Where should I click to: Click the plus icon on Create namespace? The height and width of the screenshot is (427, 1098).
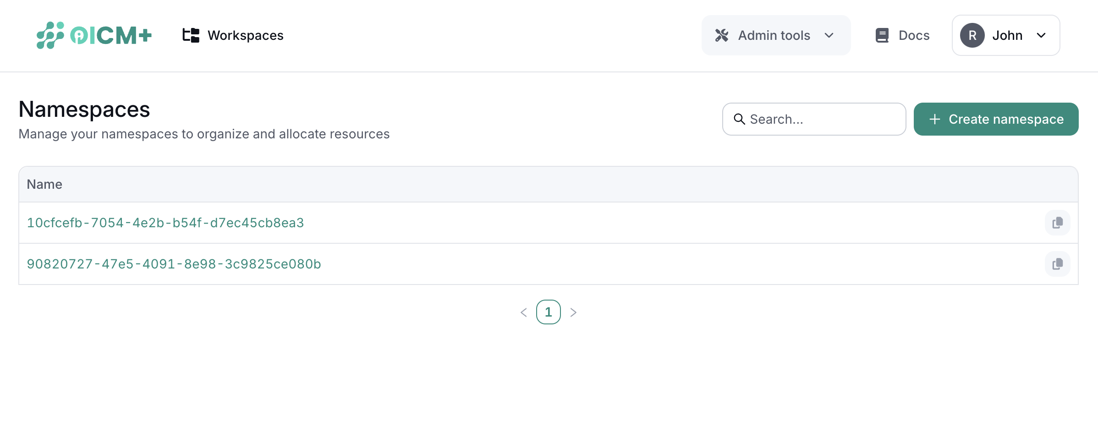[934, 119]
